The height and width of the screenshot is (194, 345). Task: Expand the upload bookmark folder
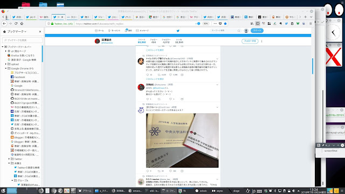click(x=6, y=64)
